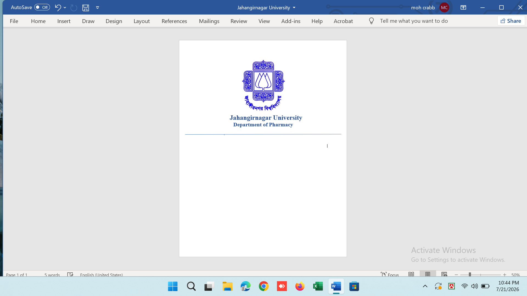This screenshot has width=527, height=296.
Task: Select the View tab
Action: (264, 21)
